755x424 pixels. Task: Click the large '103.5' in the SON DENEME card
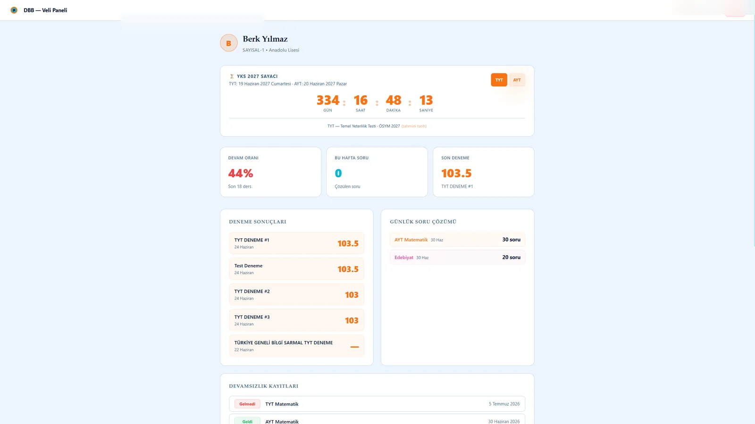point(456,174)
